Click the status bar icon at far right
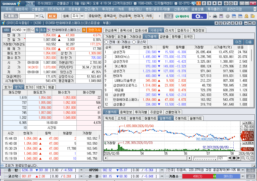 pyautogui.click(x=253, y=165)
